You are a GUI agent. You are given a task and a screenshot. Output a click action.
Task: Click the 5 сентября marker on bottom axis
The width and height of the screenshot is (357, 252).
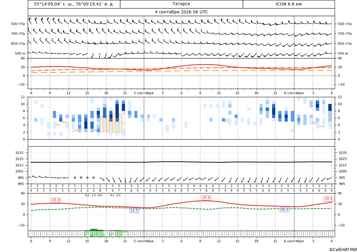point(144,241)
